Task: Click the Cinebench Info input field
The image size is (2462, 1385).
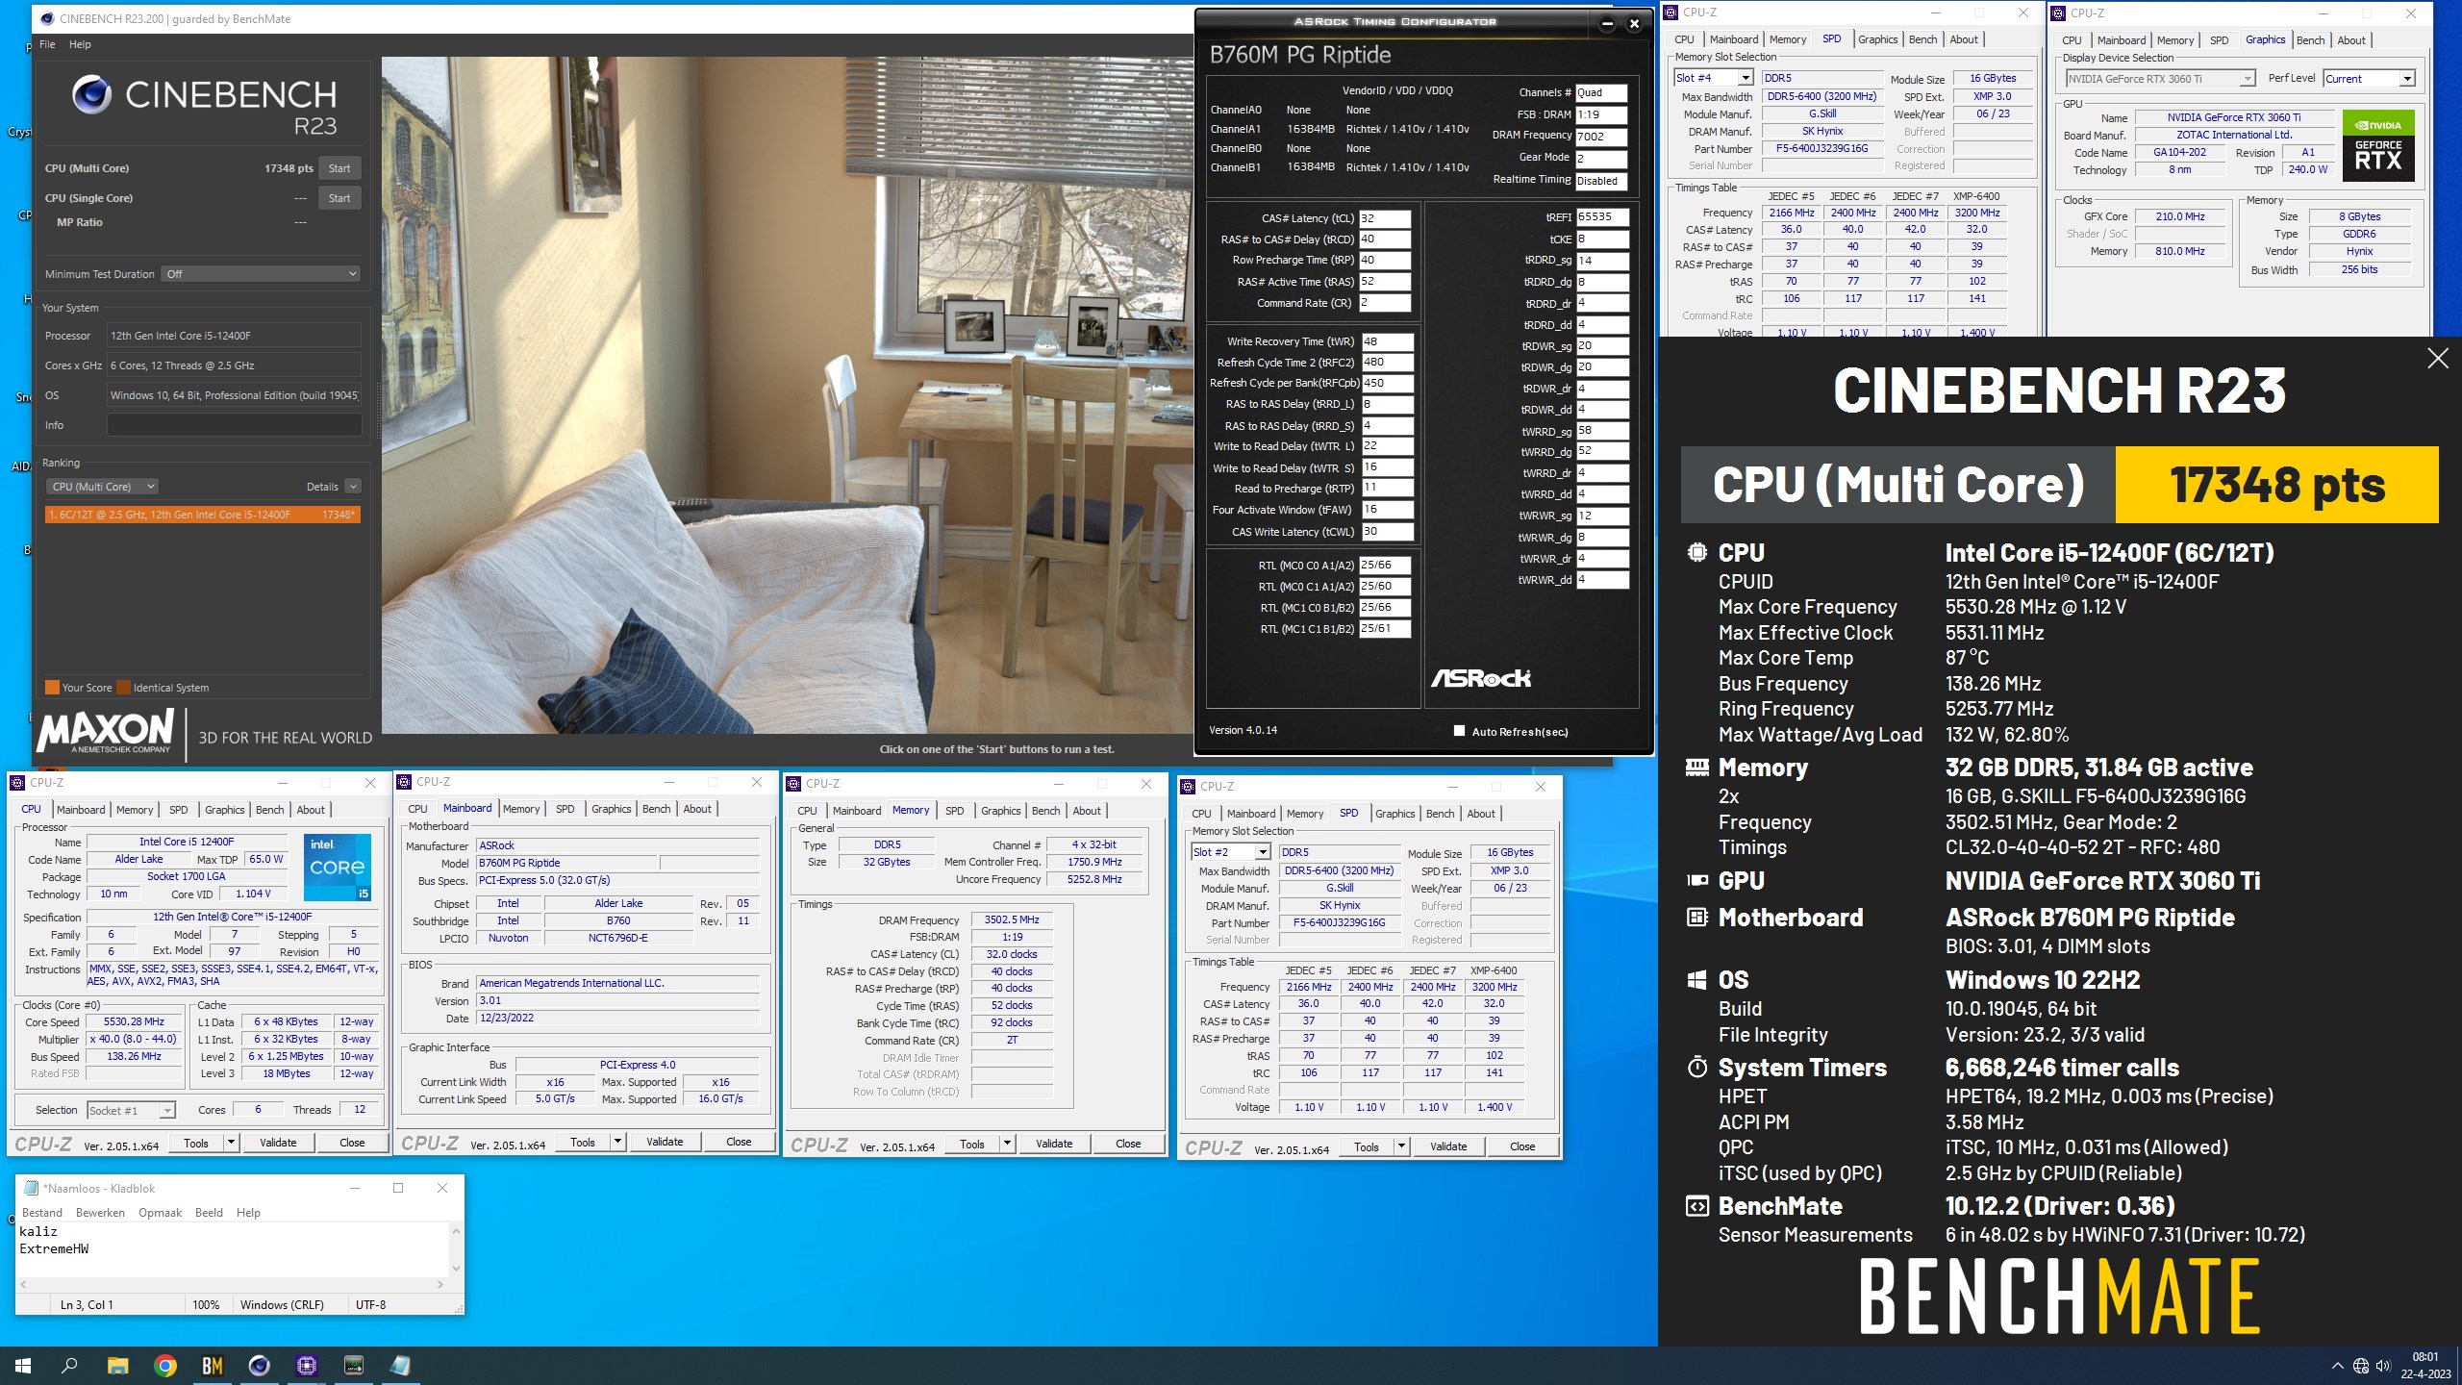Action: click(x=234, y=425)
